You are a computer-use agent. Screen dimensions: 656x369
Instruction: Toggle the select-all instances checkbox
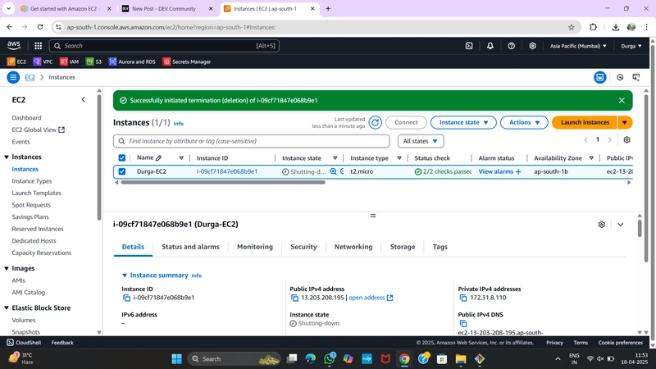click(x=121, y=158)
